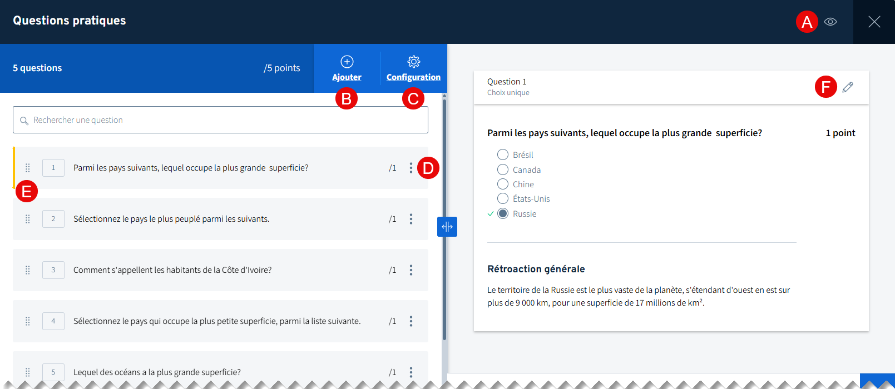Click the magnifier icon in search box
Screen dimensions: 895x389
pos(24,121)
